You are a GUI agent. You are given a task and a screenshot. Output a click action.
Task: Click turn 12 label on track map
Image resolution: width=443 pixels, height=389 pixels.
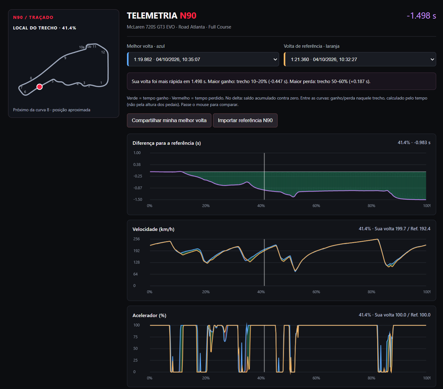(x=103, y=52)
